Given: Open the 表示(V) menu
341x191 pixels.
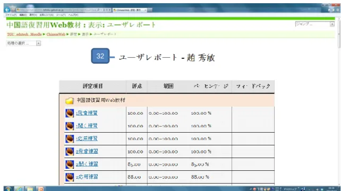Looking at the screenshot, I should (33, 15).
